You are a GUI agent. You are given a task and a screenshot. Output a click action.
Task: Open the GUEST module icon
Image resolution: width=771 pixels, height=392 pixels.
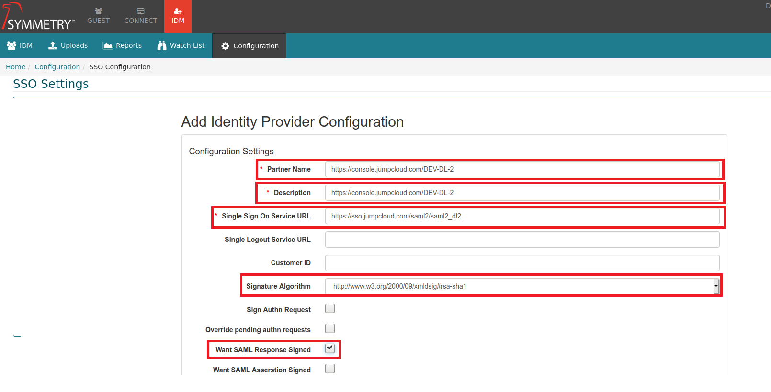[98, 11]
